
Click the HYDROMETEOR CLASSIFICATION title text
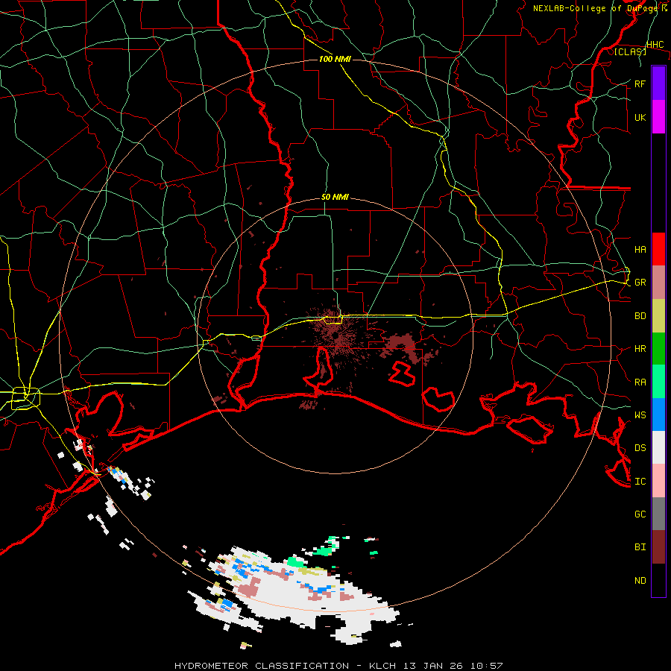click(262, 666)
